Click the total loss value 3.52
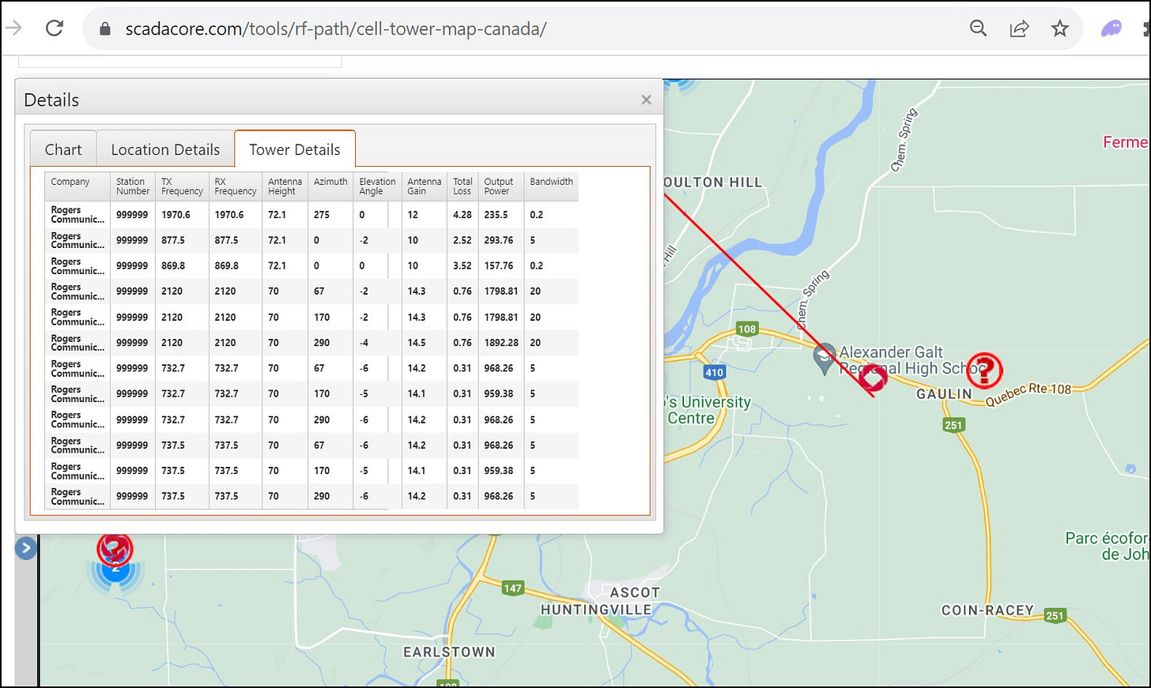Screen dimensions: 1151x688 coord(462,266)
